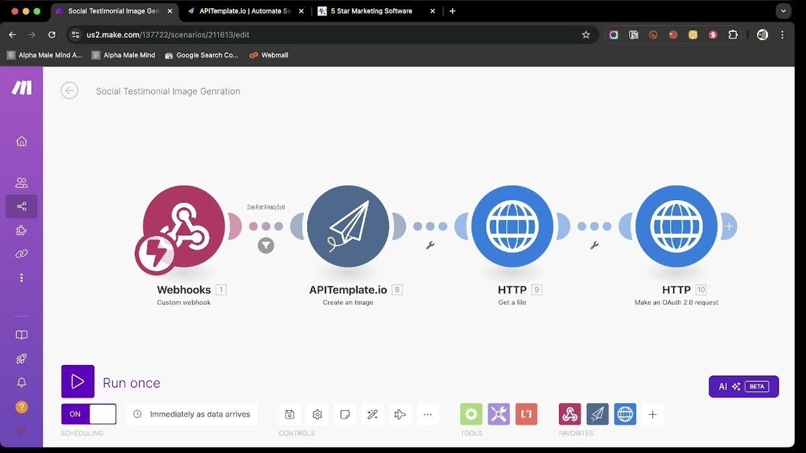Open the Alpha Male Mind A... bookmark
Screen dimensions: 806x453
pyautogui.click(x=44, y=55)
